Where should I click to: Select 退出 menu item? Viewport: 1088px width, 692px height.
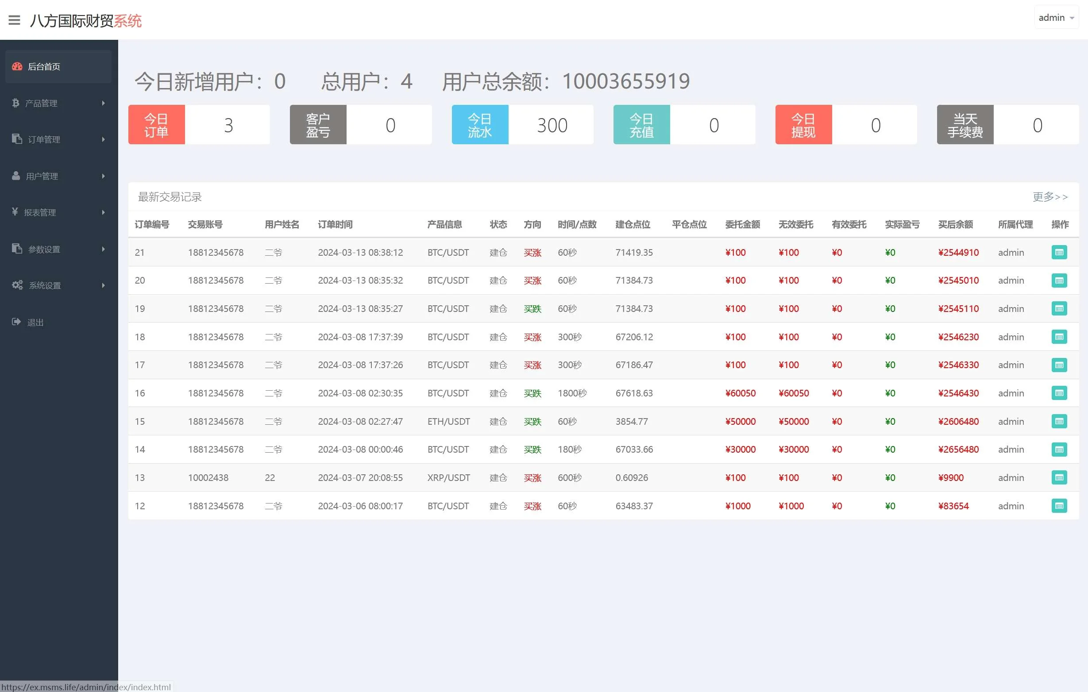(x=35, y=322)
